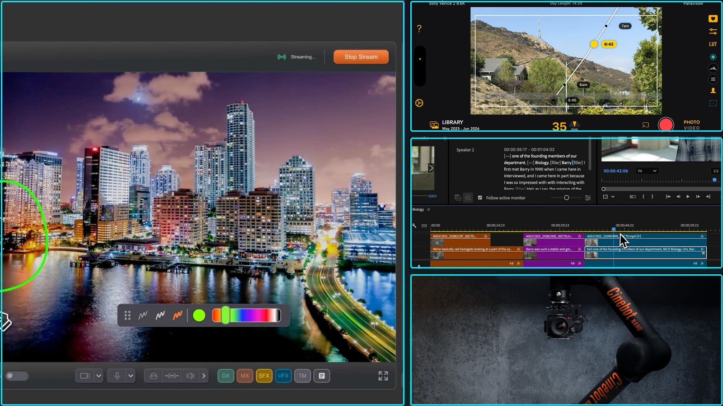Click the participants icon

(x=154, y=376)
